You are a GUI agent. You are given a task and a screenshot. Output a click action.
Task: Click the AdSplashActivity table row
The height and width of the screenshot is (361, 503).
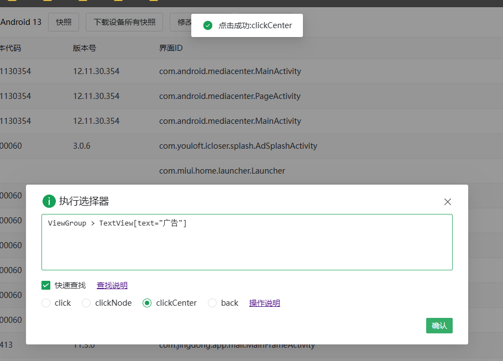[x=238, y=145]
